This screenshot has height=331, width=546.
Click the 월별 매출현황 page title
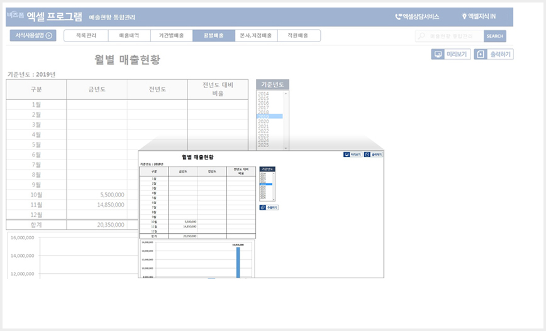pos(128,60)
